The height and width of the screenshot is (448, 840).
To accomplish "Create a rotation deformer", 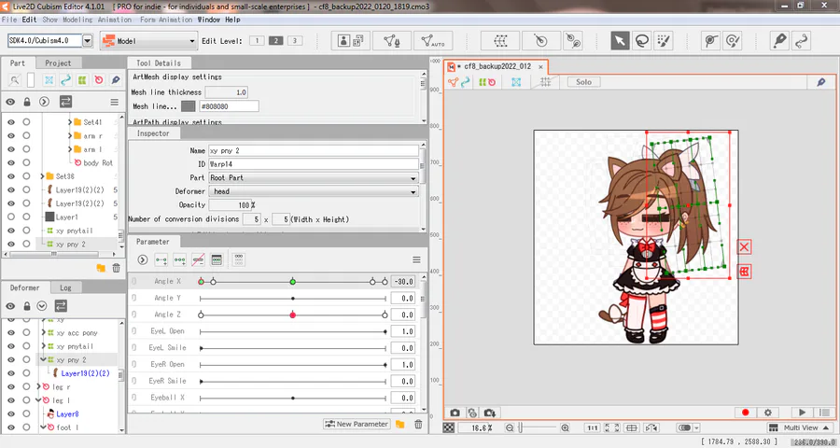I will [x=541, y=41].
